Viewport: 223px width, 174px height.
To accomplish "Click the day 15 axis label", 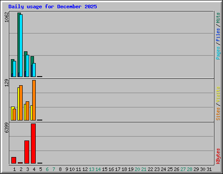I will tap(105, 169).
